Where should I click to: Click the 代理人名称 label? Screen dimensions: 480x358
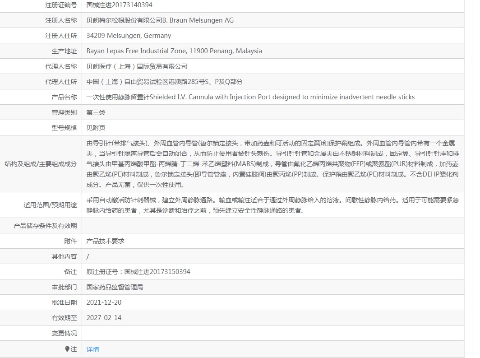point(61,66)
